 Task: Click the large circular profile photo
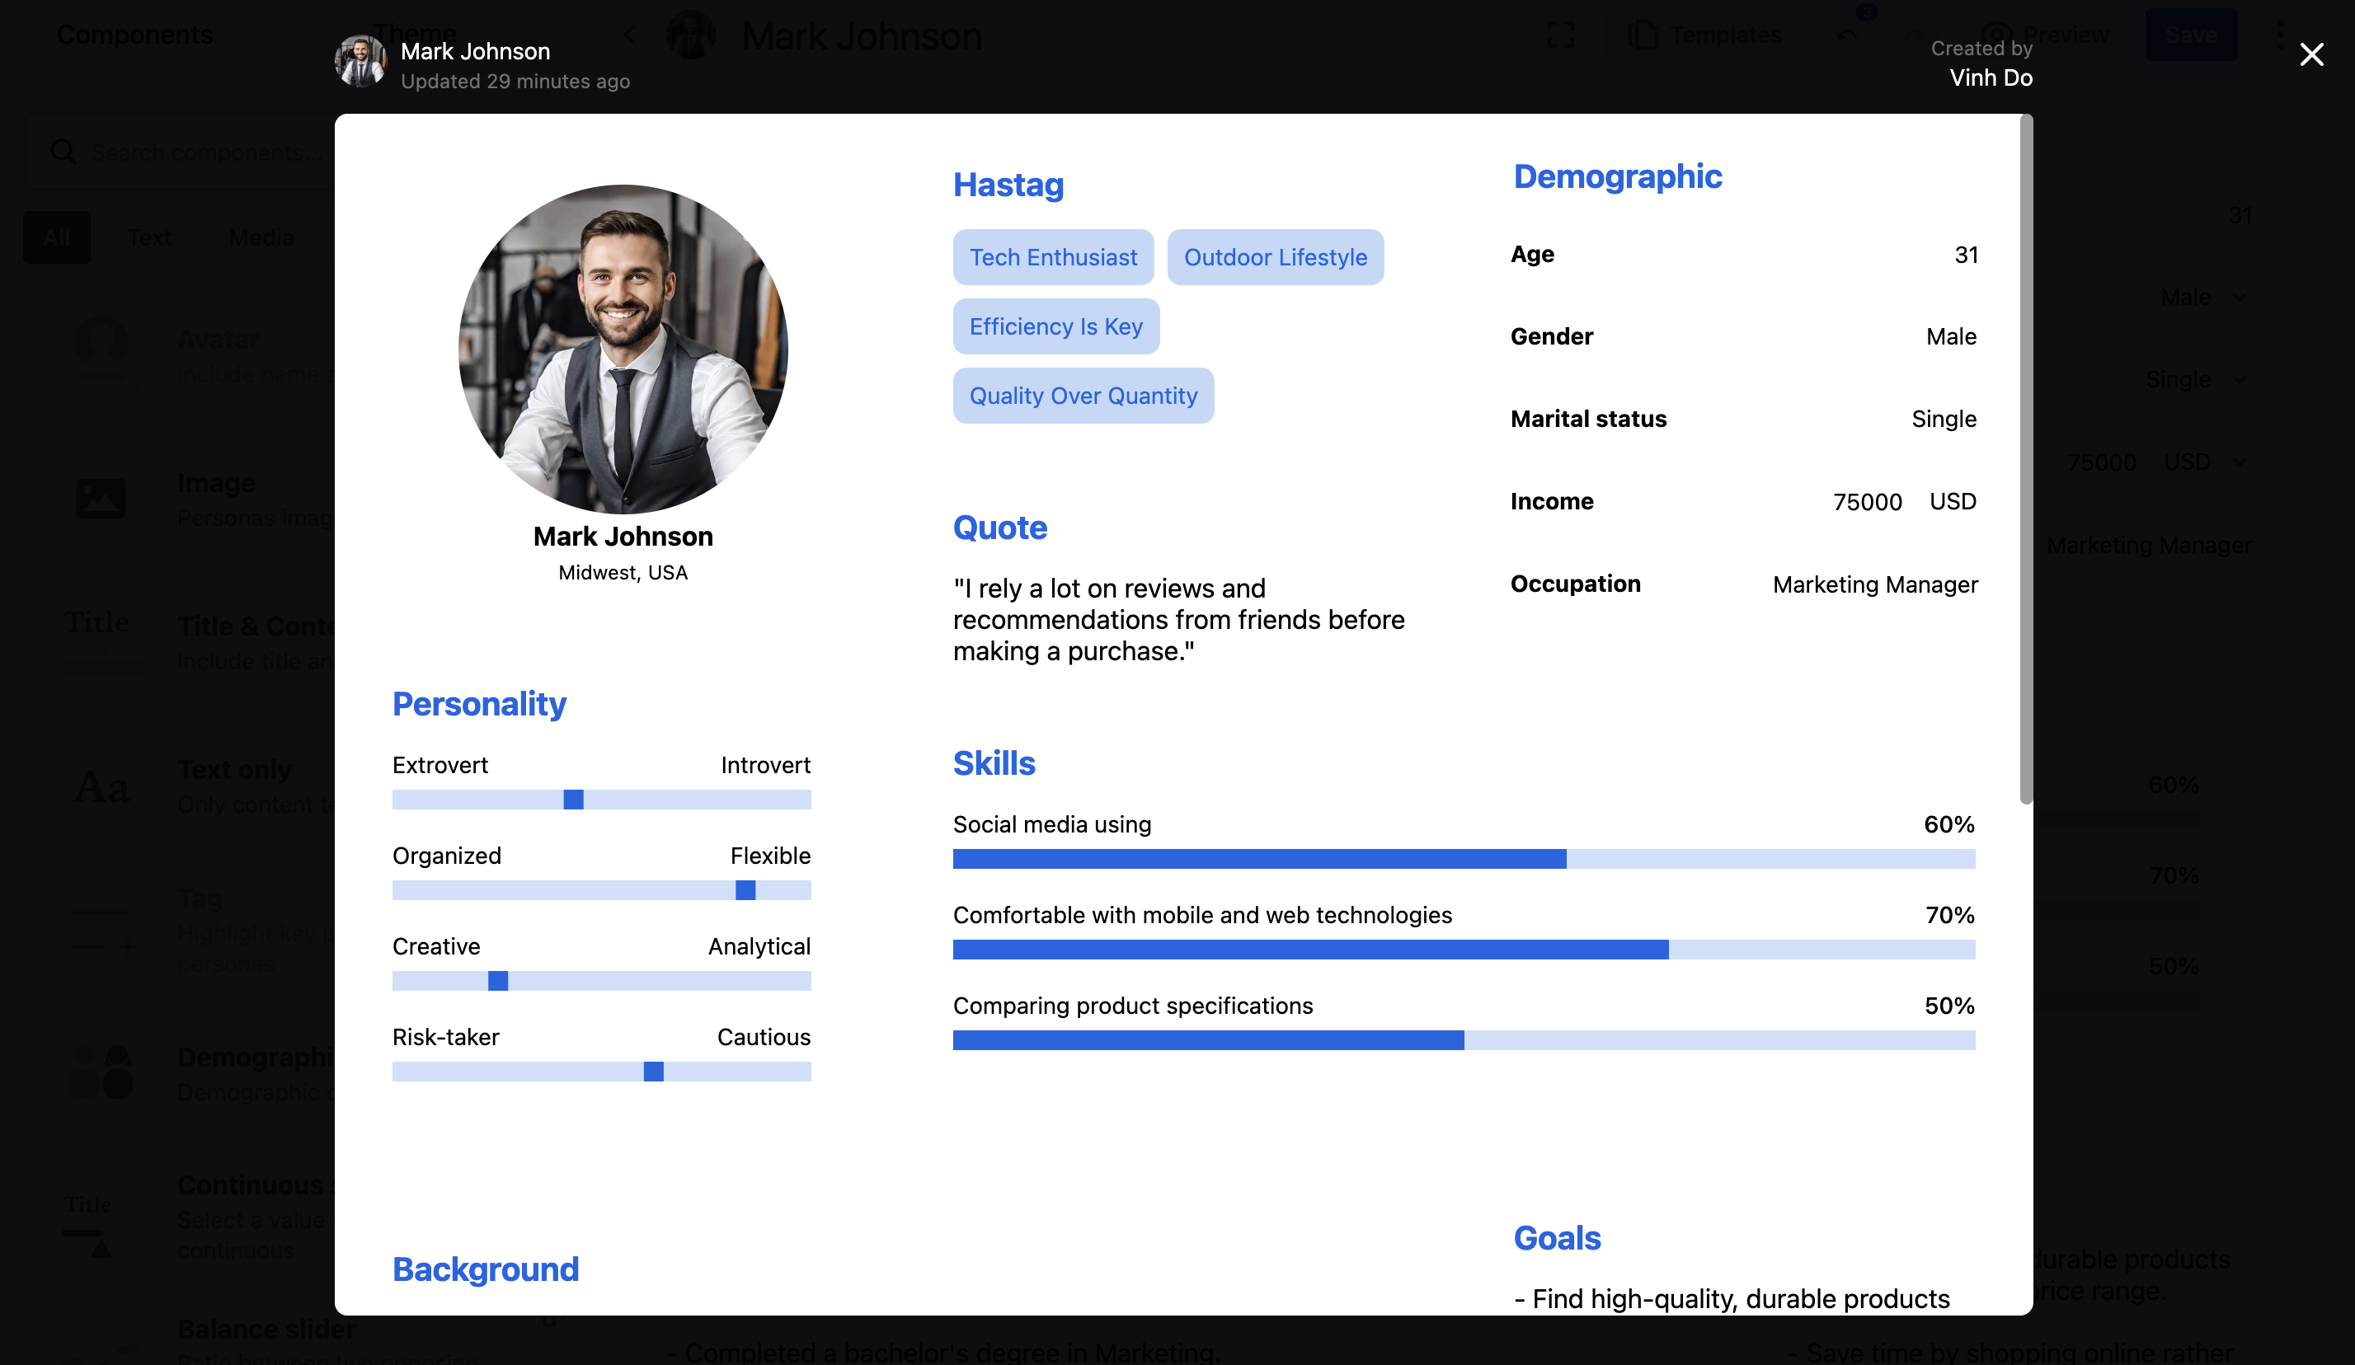point(623,349)
